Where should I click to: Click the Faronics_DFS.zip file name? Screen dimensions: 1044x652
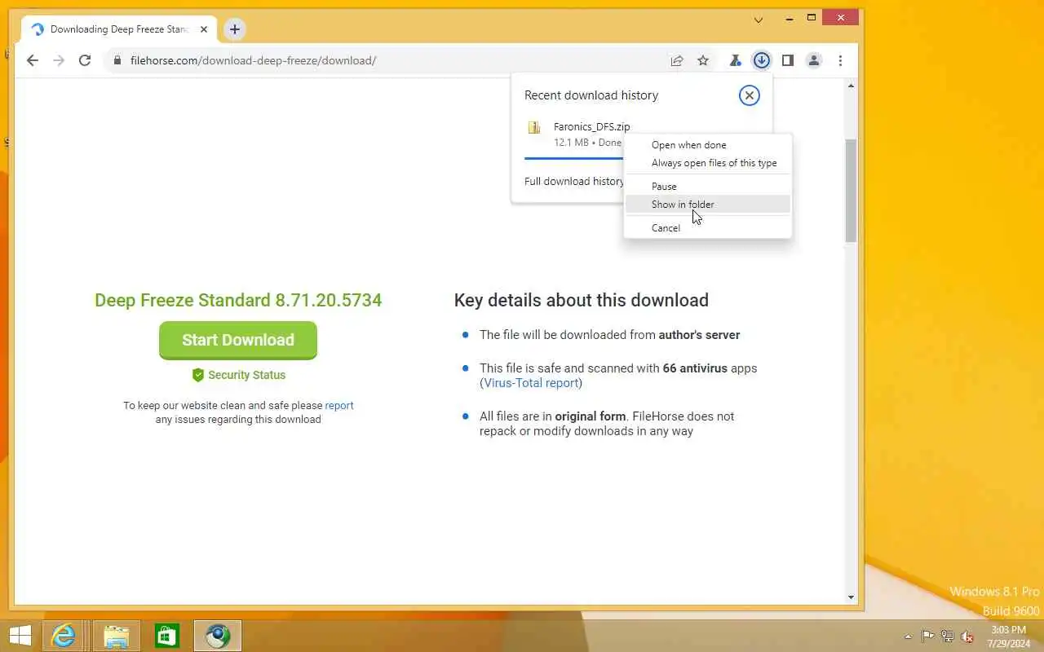click(x=591, y=126)
